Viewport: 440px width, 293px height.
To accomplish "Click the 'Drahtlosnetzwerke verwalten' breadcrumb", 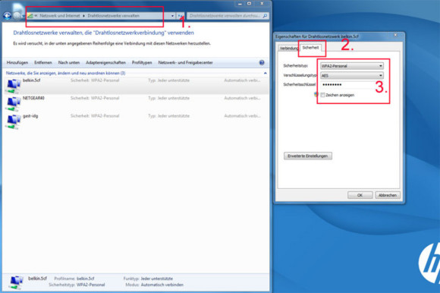I will [113, 16].
